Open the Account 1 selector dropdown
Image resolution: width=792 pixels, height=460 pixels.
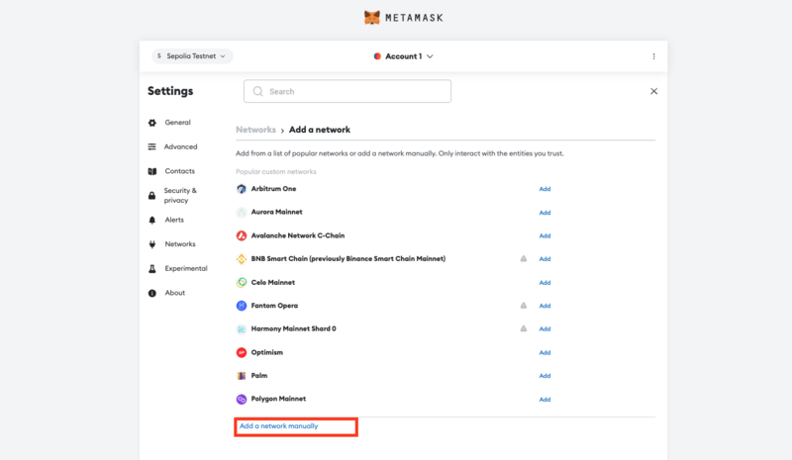coord(403,56)
